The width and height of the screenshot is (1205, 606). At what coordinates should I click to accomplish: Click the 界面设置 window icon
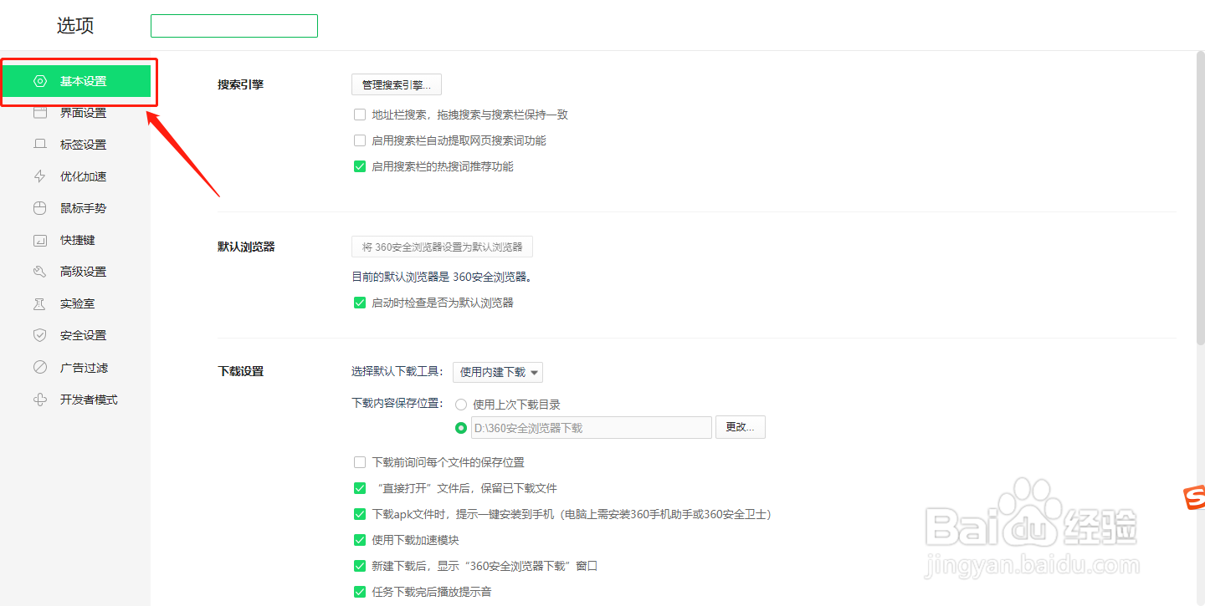[39, 113]
